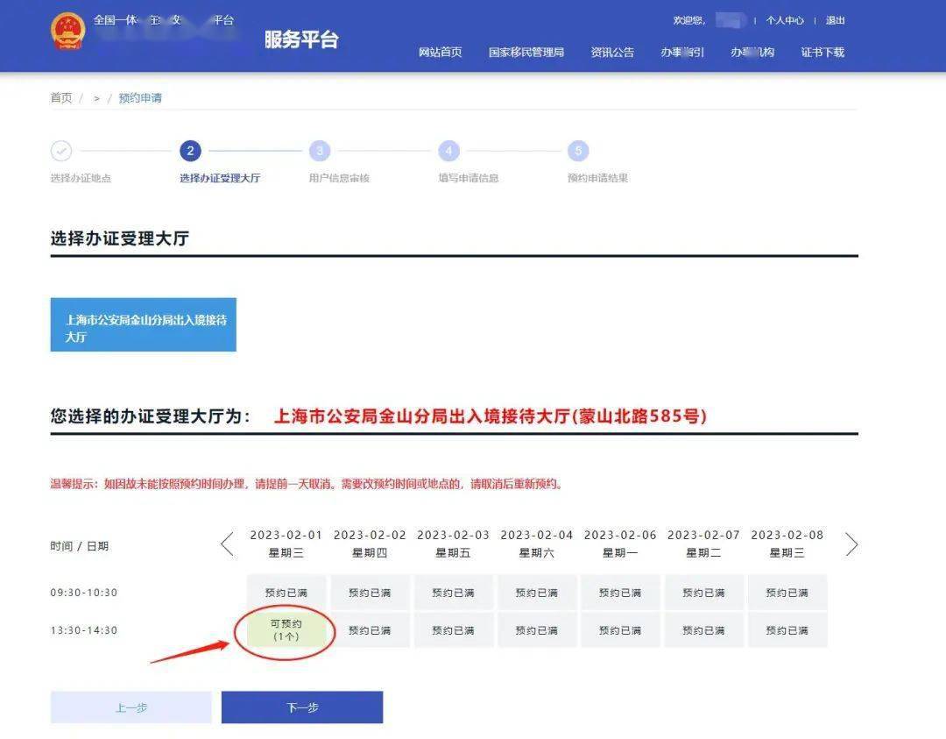Select the 上海市公安局金山分局出入境接待大厅 hall button
The width and height of the screenshot is (946, 739).
pos(143,324)
